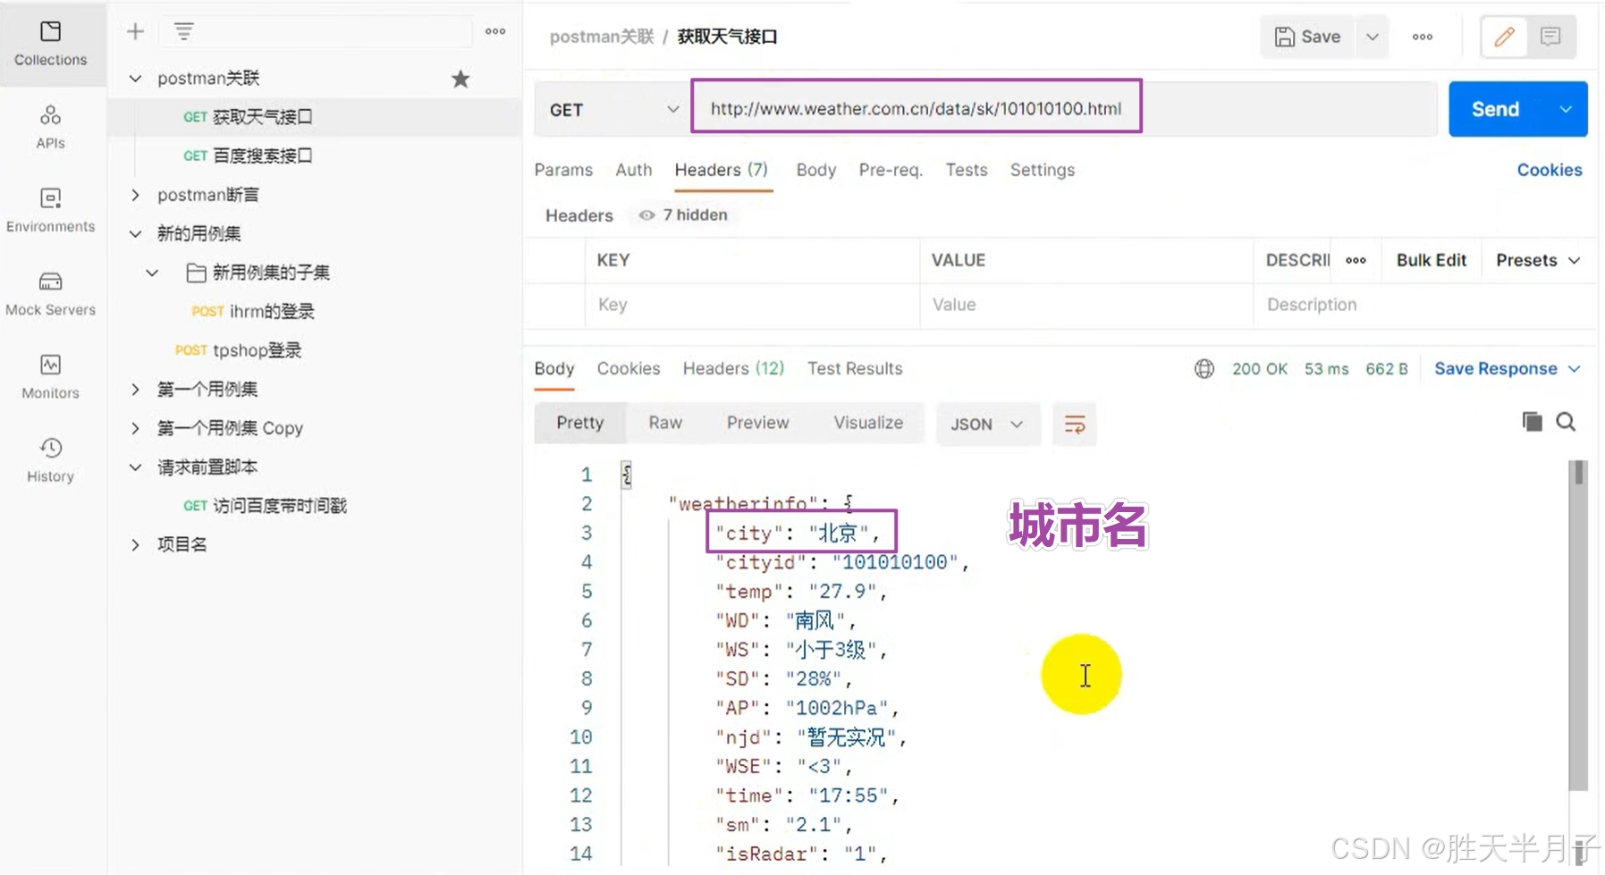Image resolution: width=1605 pixels, height=875 pixels.
Task: Open the response Cookies tab
Action: coord(629,368)
